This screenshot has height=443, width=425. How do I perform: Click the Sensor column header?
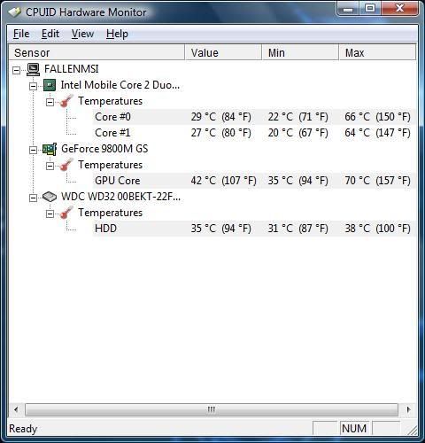[x=97, y=52]
